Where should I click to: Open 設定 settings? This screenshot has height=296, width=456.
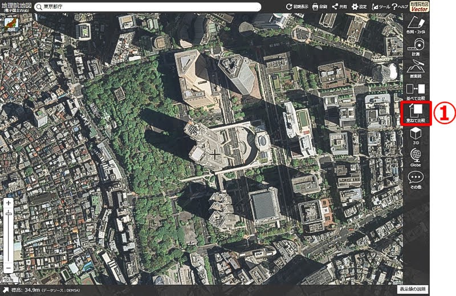pos(359,6)
